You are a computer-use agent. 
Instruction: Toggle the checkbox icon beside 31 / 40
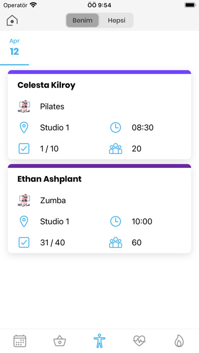coord(24,242)
